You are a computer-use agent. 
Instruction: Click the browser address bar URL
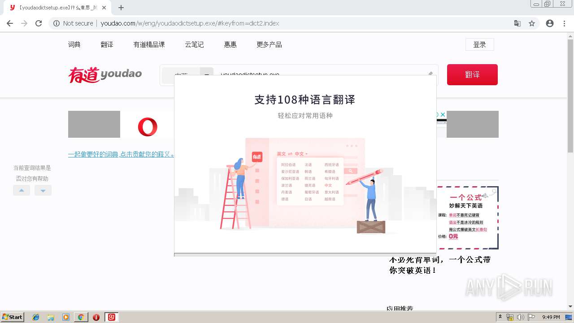(190, 23)
